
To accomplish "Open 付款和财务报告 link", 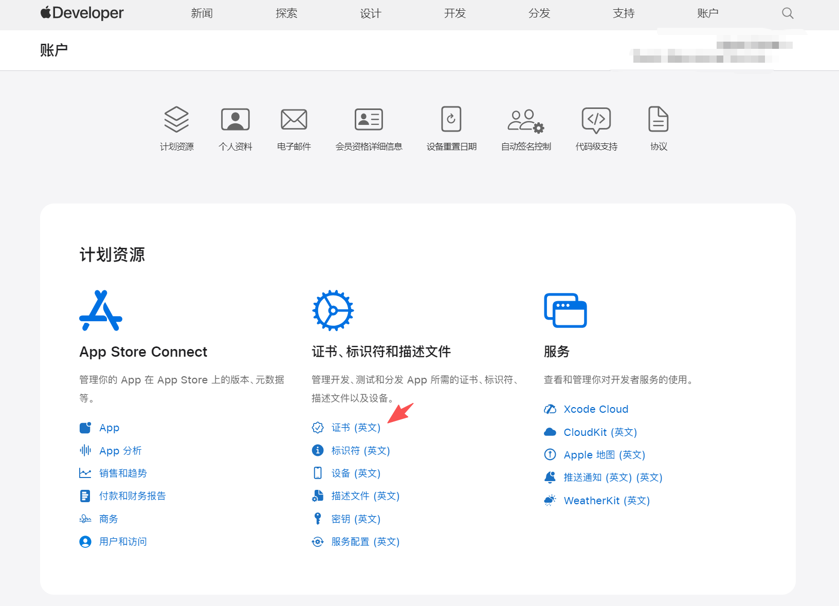I will pyautogui.click(x=133, y=496).
